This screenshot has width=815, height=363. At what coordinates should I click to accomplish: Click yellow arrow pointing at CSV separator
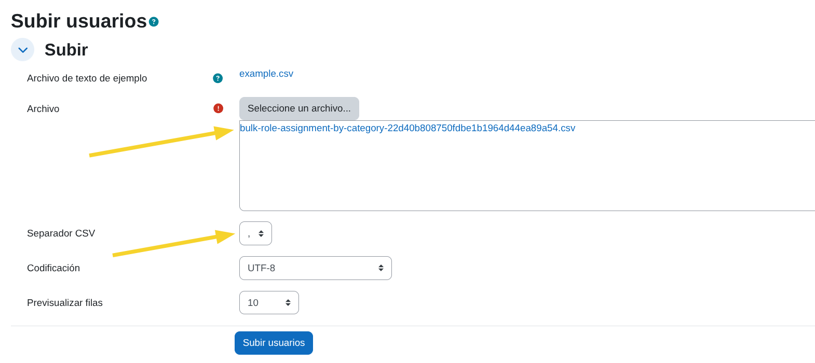coord(171,245)
